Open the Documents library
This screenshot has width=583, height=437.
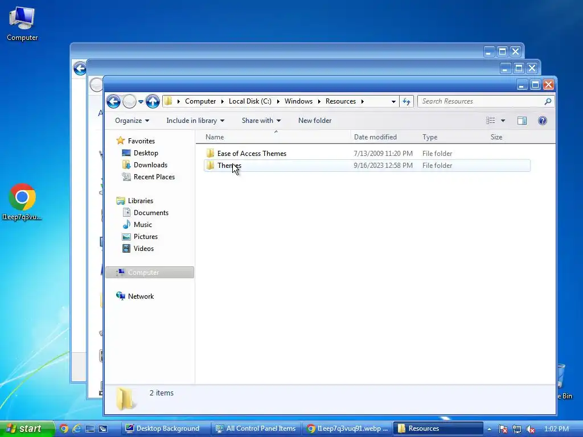[151, 213]
